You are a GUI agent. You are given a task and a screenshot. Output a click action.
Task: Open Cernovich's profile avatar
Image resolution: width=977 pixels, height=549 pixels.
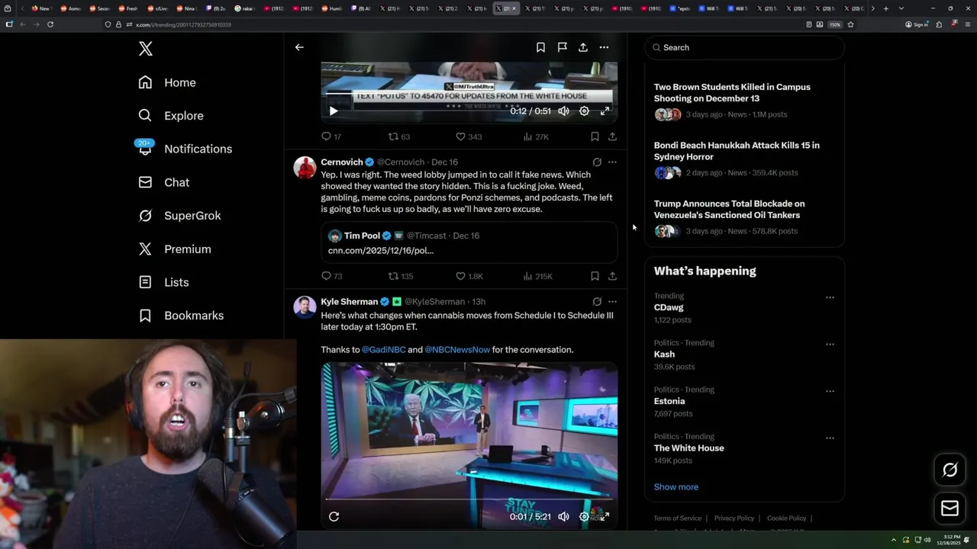[305, 167]
